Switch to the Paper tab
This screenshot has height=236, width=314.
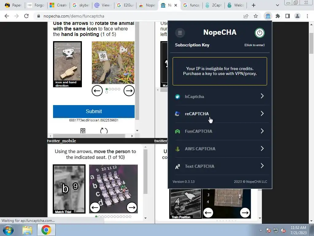pyautogui.click(x=13, y=5)
